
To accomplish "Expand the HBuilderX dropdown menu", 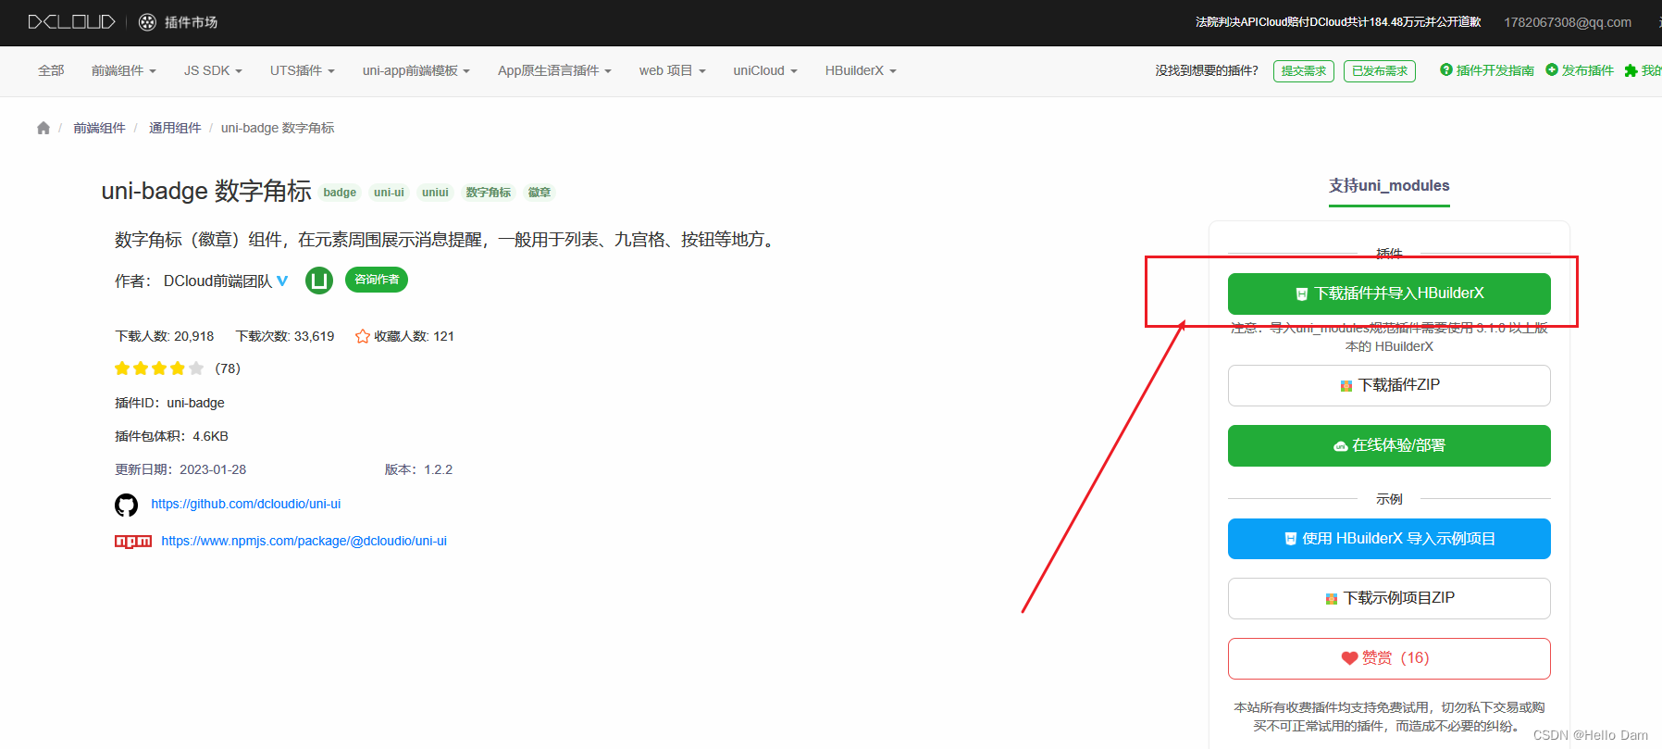I will [x=861, y=70].
